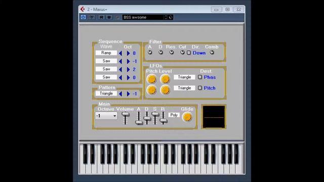Increase octave for Ramp wave row
Image resolution: width=324 pixels, height=182 pixels.
pyautogui.click(x=128, y=53)
